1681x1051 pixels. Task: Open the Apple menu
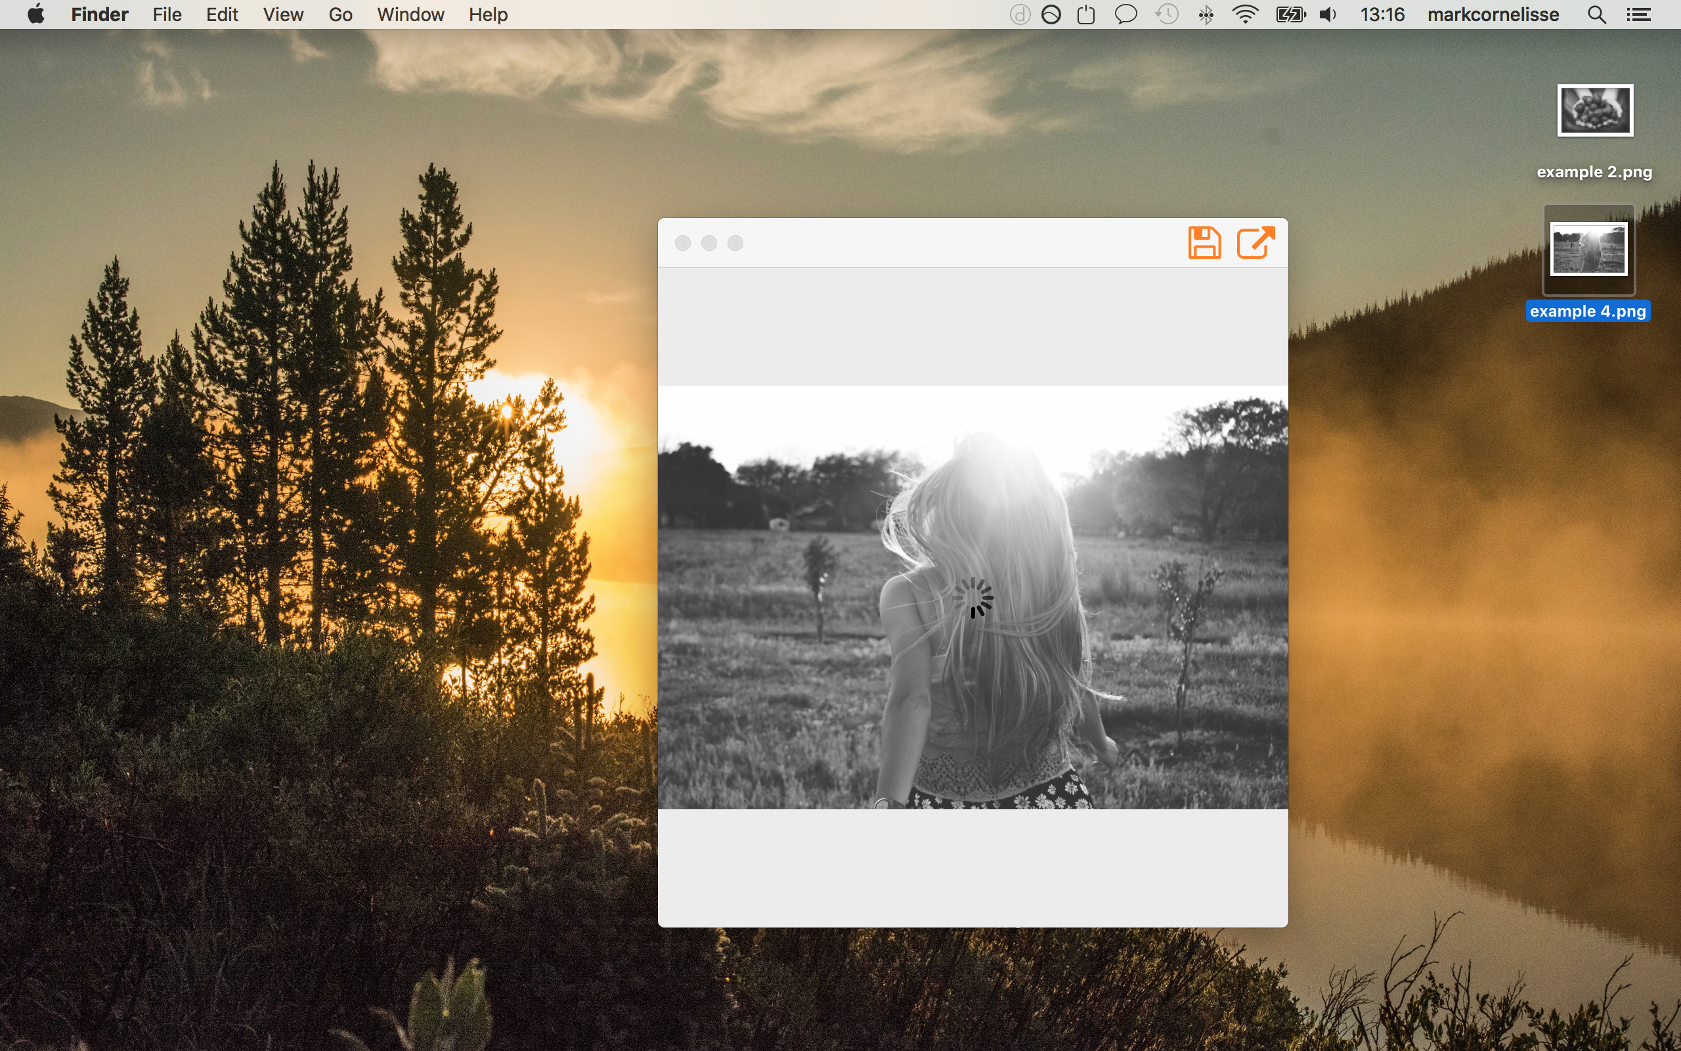click(x=36, y=14)
